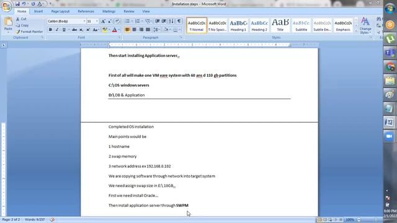Click the Redo icon in Quick Access toolbar
Screen dimensions: 397x223
point(33,4)
